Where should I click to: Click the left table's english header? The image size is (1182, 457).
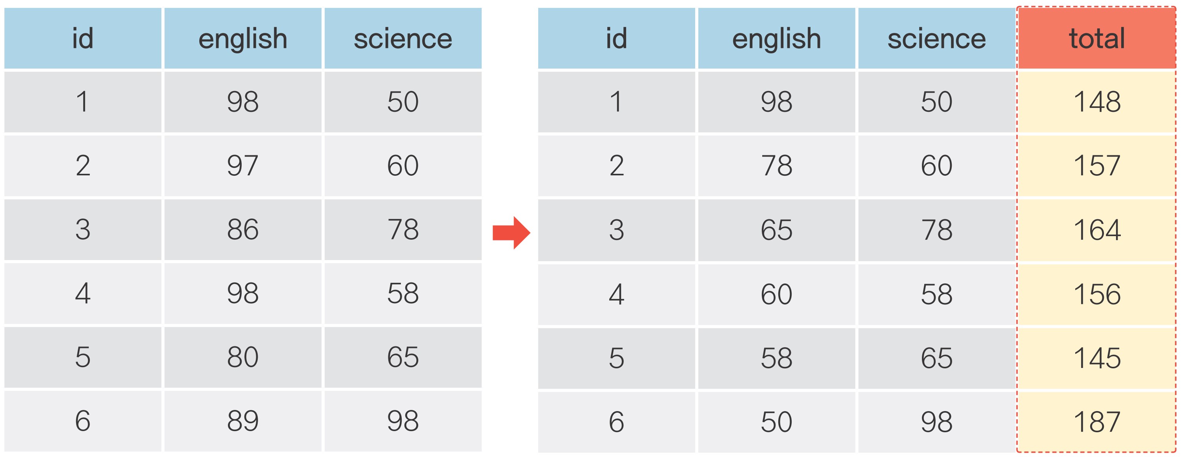[243, 38]
